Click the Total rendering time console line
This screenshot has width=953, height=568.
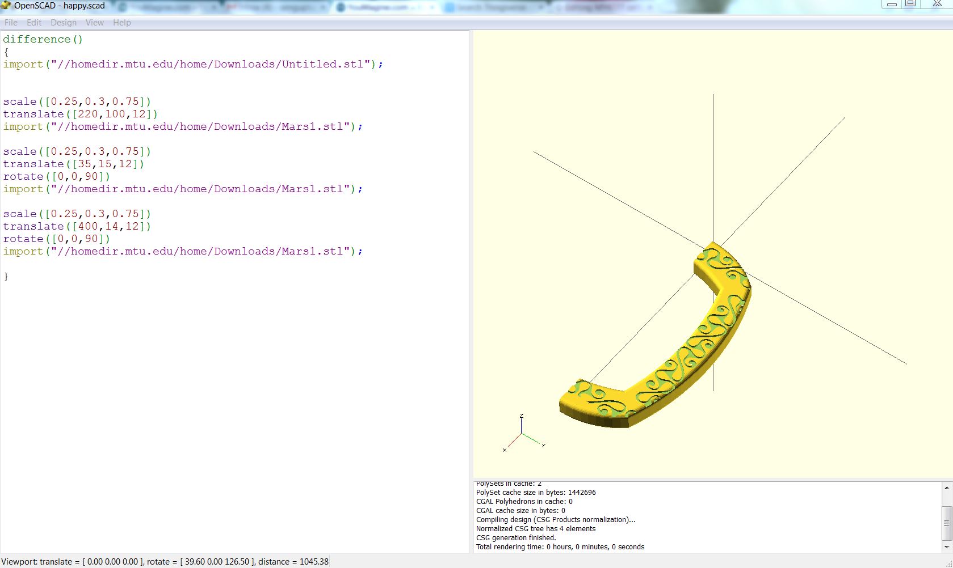pyautogui.click(x=560, y=547)
